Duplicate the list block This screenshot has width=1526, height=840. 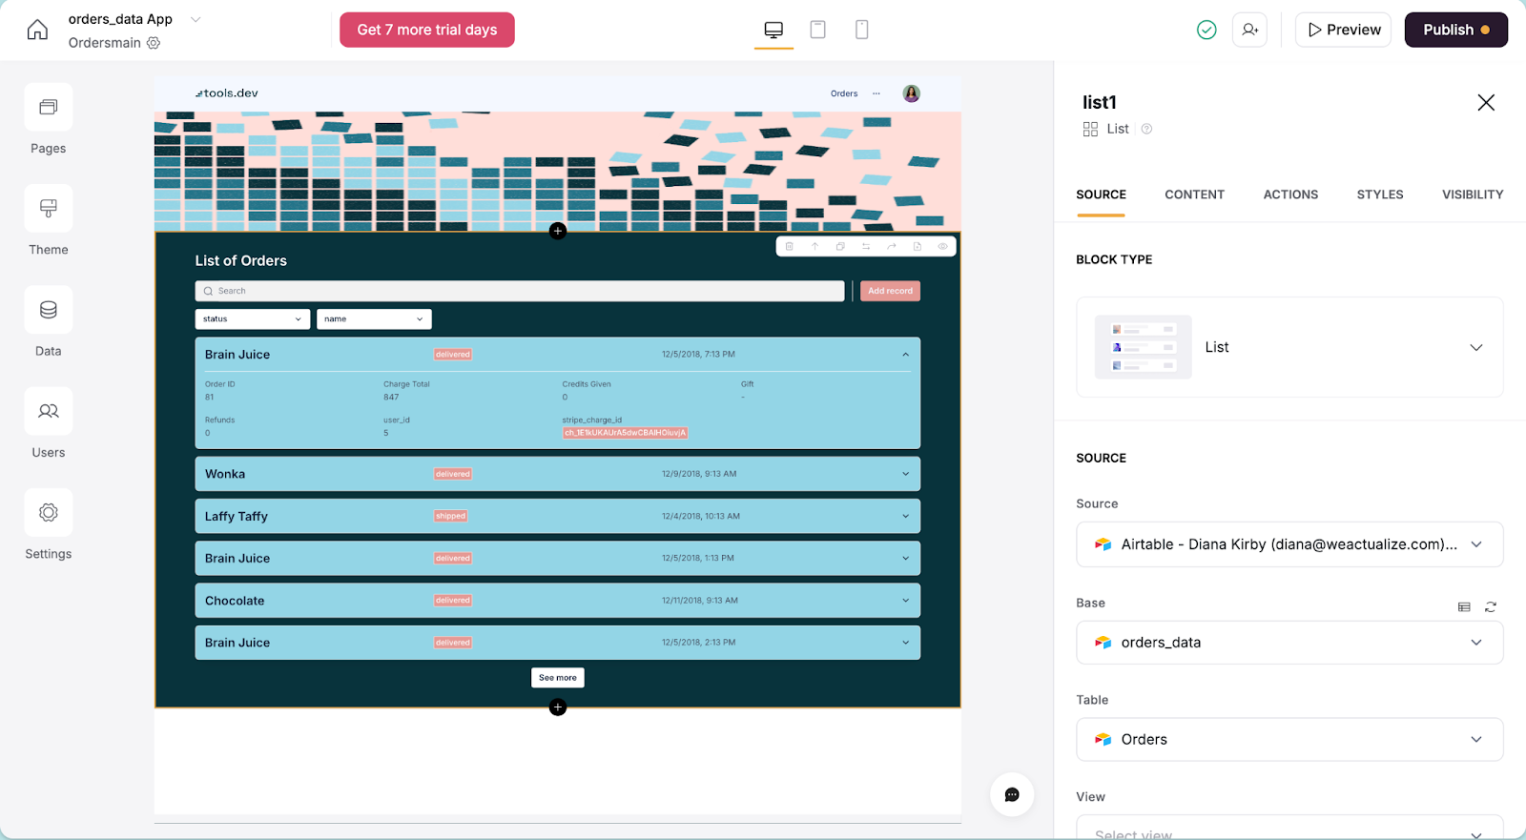click(840, 246)
